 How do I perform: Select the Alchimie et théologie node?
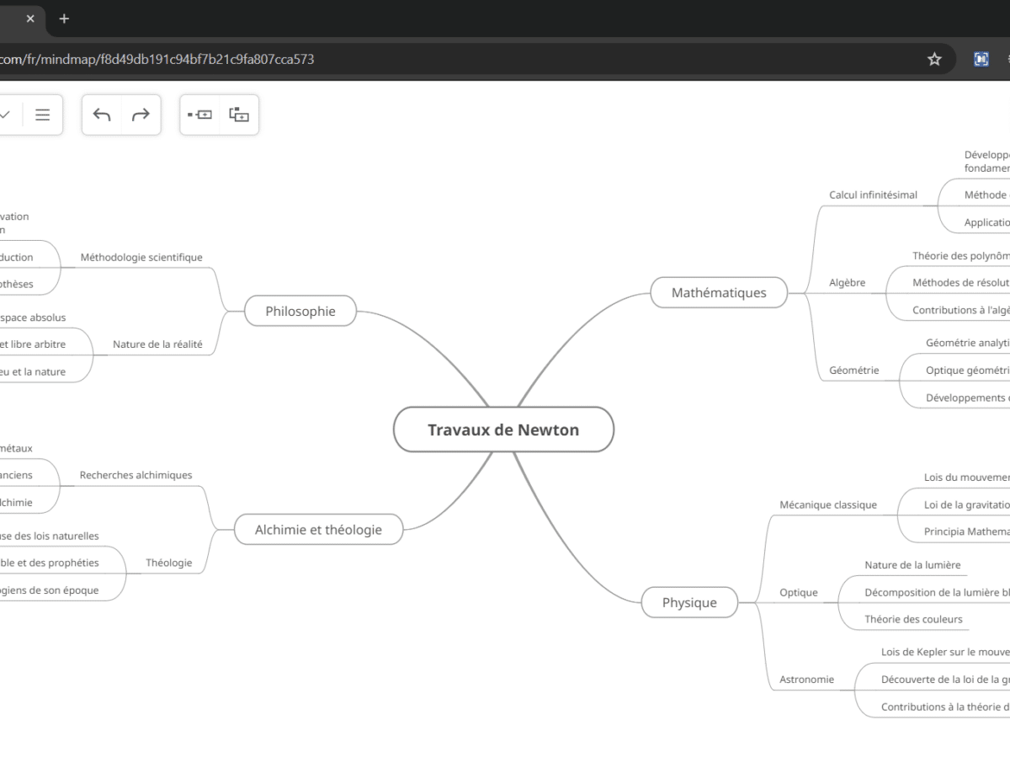(x=318, y=530)
